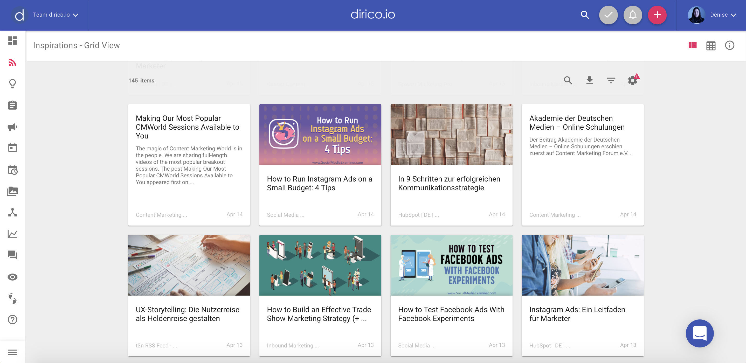The width and height of the screenshot is (746, 363).
Task: Open the megaphone campaigns sidebar icon
Action: 12,127
